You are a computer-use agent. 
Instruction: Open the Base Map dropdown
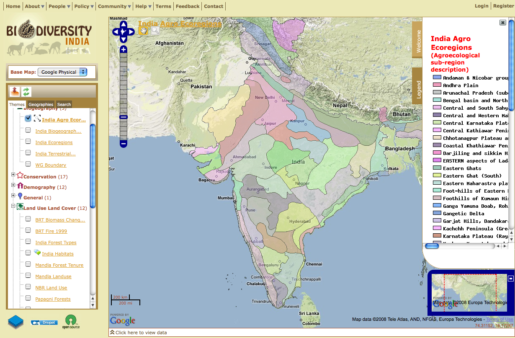62,72
